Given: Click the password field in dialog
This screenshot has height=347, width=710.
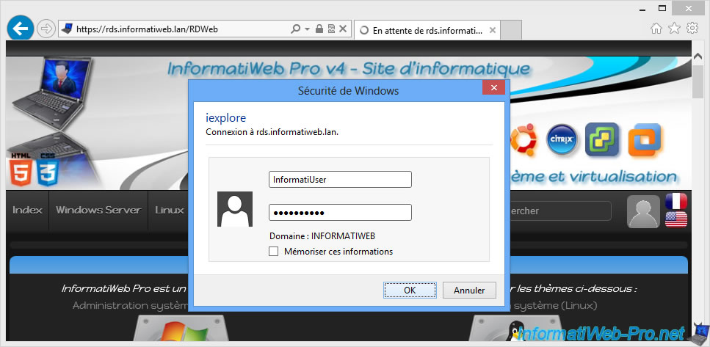Looking at the screenshot, I should pyautogui.click(x=340, y=213).
